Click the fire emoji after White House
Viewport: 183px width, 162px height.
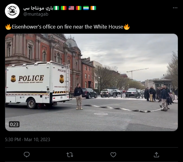(127, 27)
